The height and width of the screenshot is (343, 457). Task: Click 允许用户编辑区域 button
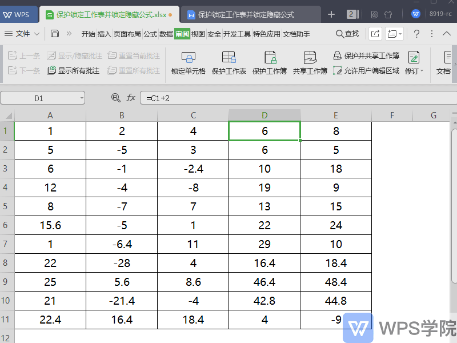click(366, 70)
